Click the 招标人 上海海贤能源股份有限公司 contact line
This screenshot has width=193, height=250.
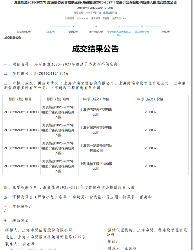39,230
